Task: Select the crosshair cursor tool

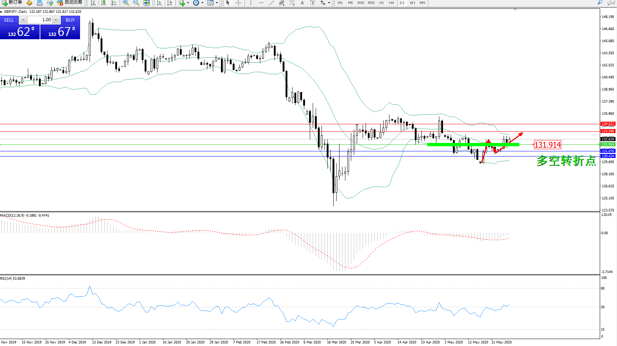Action: coord(238,3)
